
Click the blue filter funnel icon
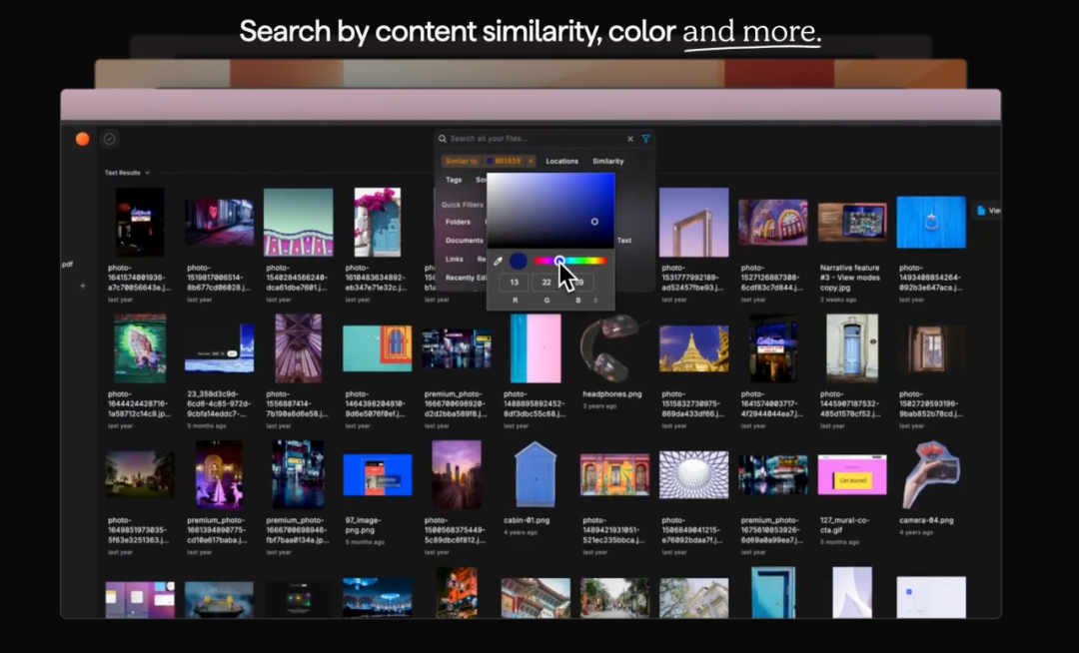tap(646, 139)
